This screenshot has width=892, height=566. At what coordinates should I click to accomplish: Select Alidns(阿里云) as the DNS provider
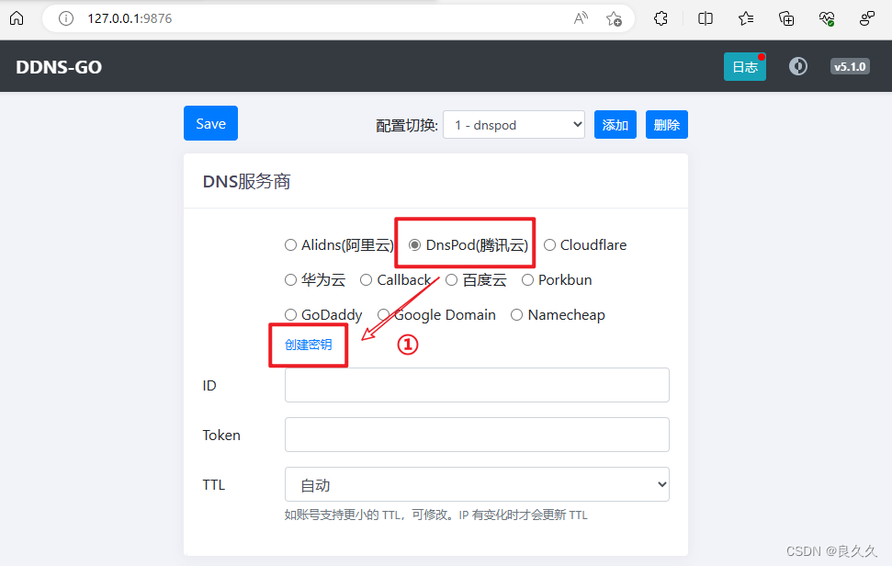point(291,244)
